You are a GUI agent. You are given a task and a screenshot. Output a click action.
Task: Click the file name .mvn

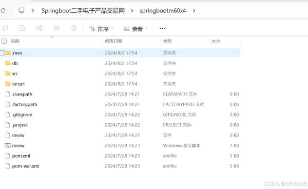17,53
